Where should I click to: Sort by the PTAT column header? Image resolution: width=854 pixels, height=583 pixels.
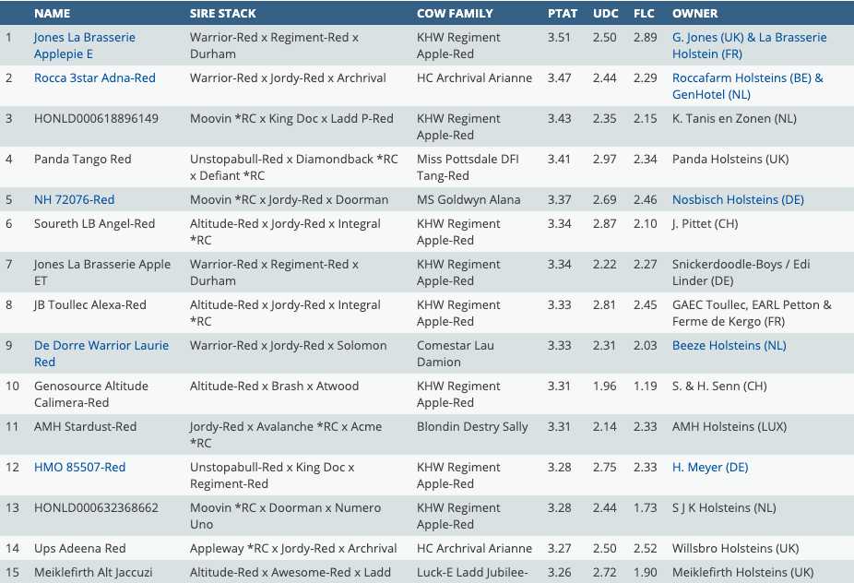tap(562, 14)
